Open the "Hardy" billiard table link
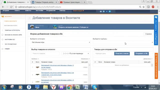This screenshot has height=90, width=160. [x=57, y=74]
